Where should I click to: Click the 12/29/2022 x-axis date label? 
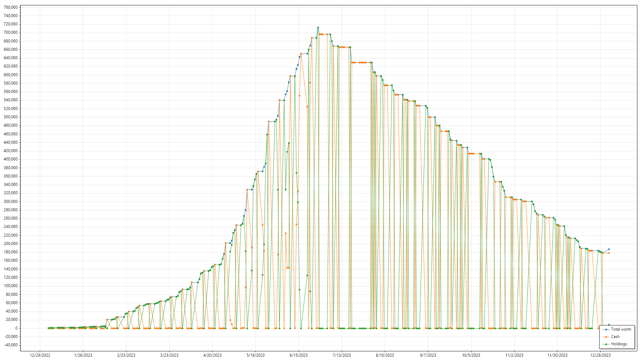(x=40, y=355)
